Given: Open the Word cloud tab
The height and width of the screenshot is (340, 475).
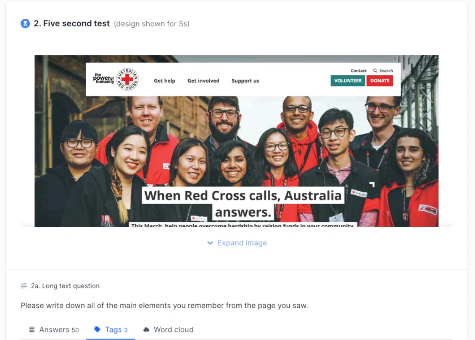Looking at the screenshot, I should tap(168, 330).
